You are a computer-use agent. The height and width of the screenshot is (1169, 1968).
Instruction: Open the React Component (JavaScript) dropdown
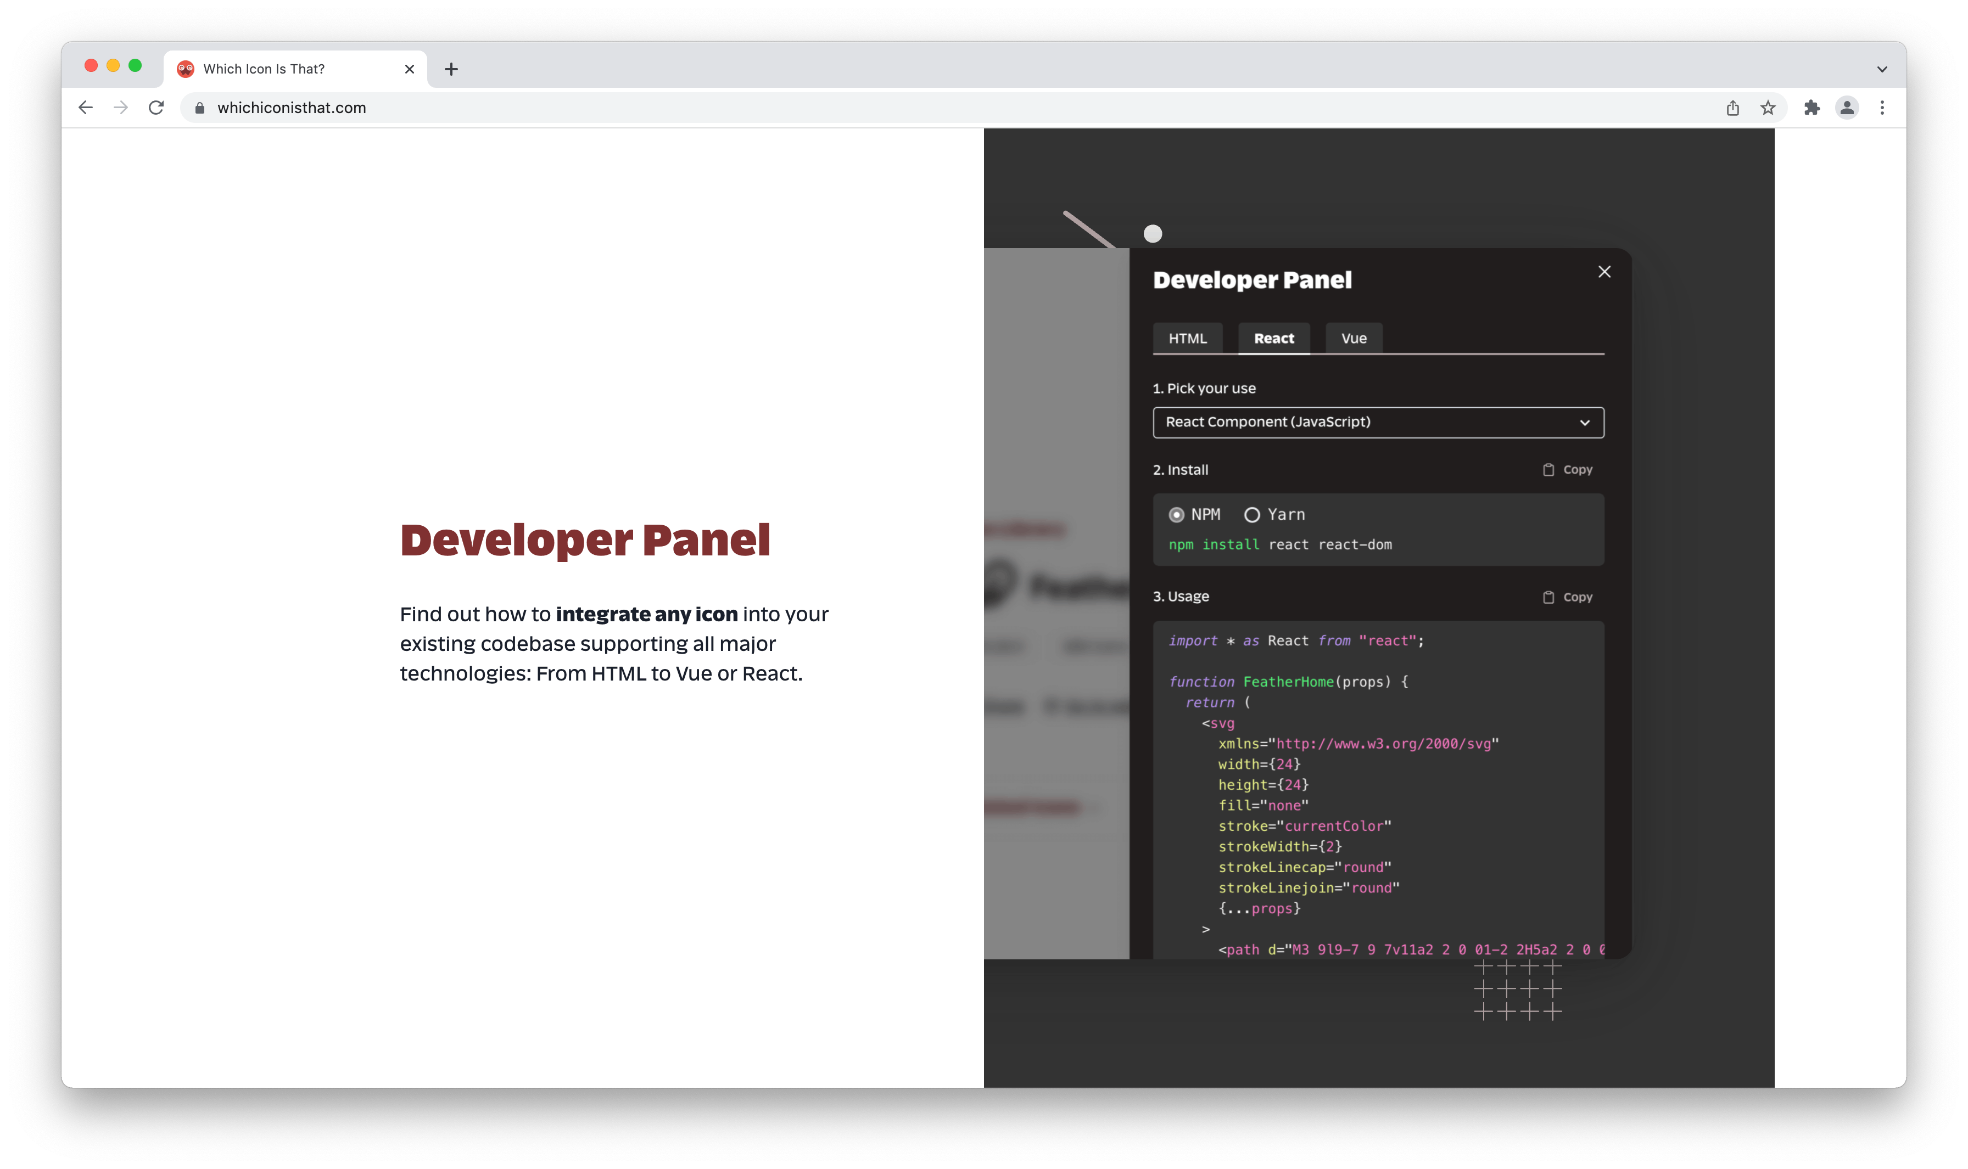[x=1378, y=422]
